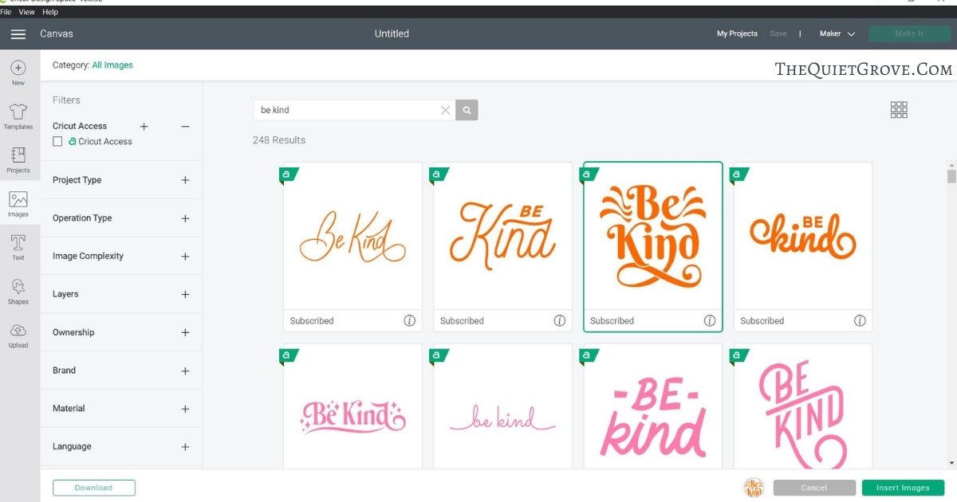957x502 pixels.
Task: Show info for fourth orange be kind image
Action: point(860,321)
